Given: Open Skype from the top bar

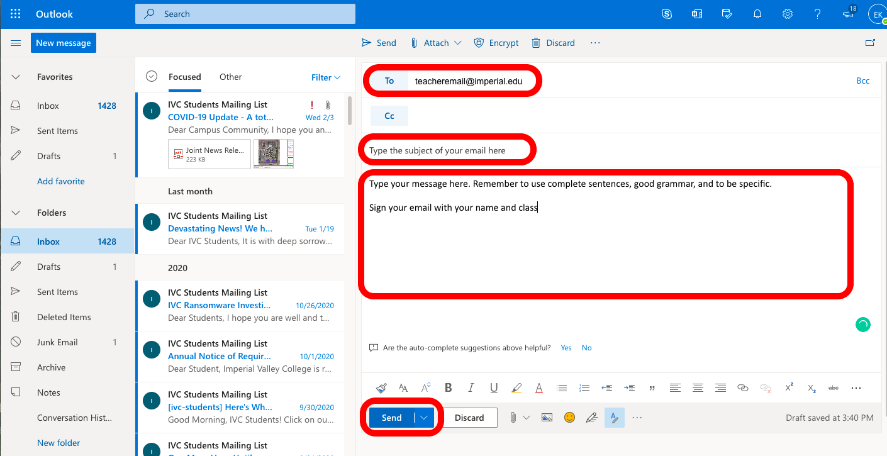Looking at the screenshot, I should (667, 14).
